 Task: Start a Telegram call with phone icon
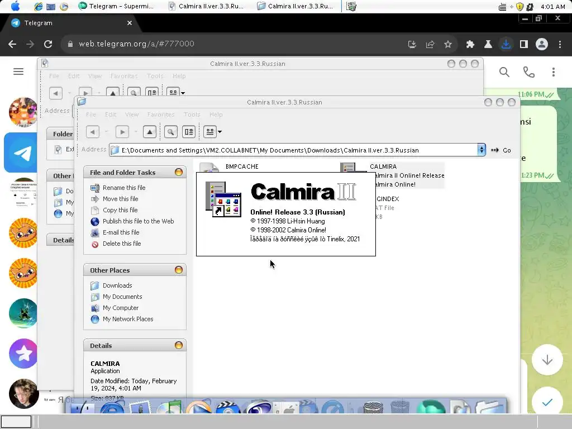[528, 72]
